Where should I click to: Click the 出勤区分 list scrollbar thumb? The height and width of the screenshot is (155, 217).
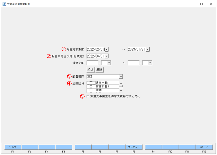121,86
